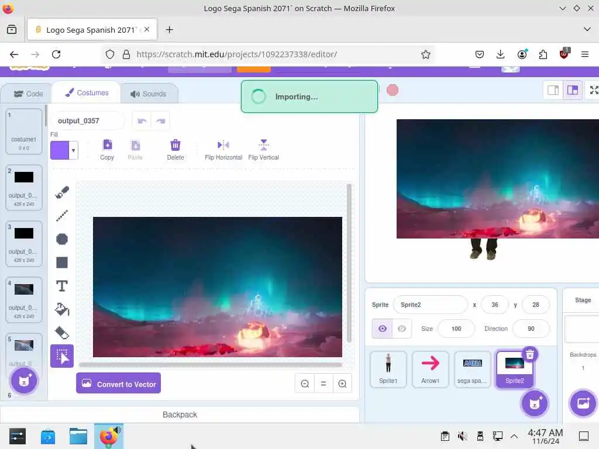Select costume number 2 thumbnail
This screenshot has width=599, height=449.
click(x=23, y=188)
